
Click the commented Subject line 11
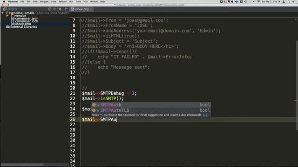[120, 41]
